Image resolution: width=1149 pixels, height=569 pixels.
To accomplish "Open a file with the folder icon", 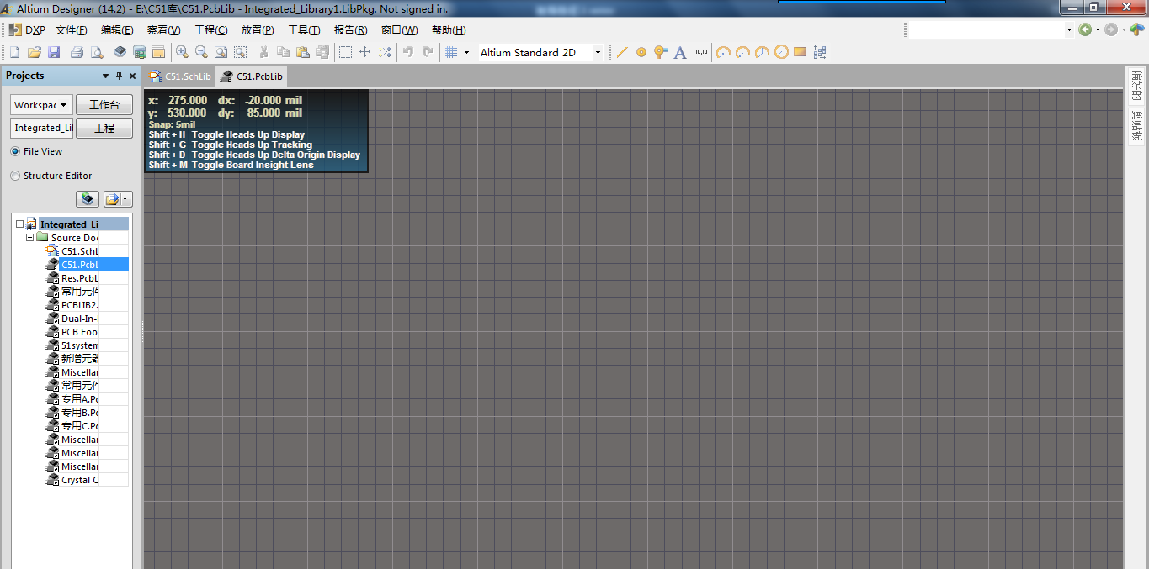I will pos(35,52).
